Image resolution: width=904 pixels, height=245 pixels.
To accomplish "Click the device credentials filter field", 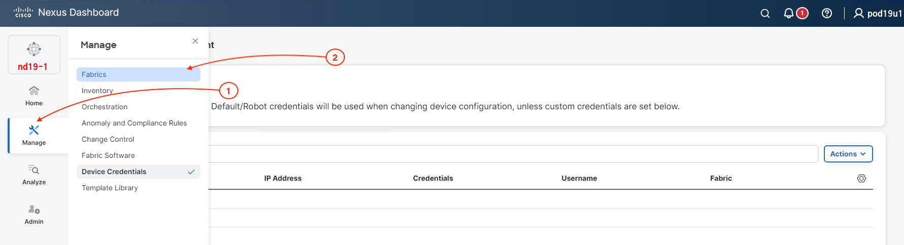I will click(512, 154).
